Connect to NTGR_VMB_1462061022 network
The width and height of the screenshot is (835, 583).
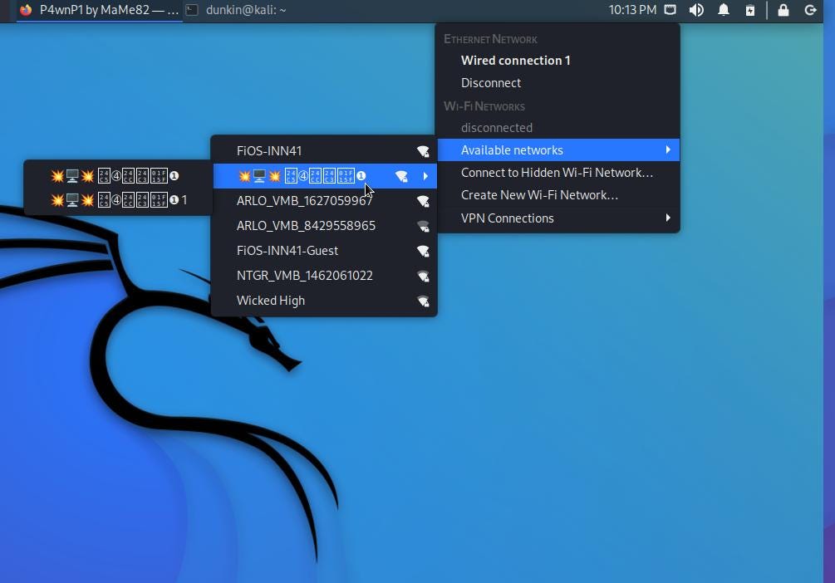point(324,276)
